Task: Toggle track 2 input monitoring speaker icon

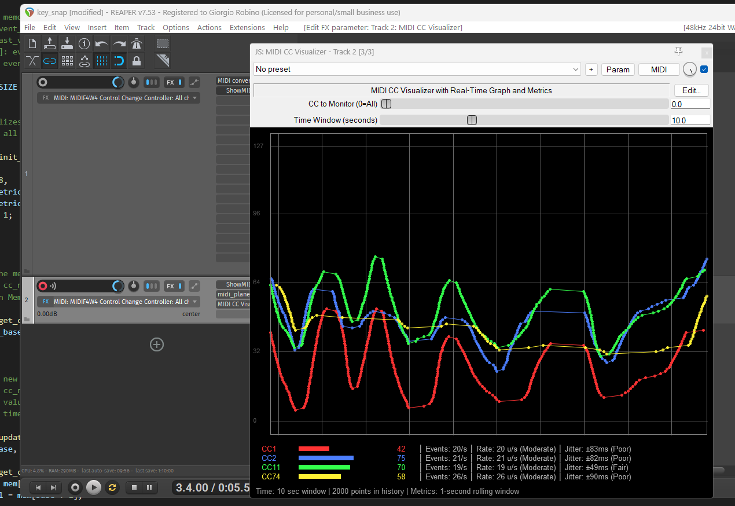Action: (53, 286)
